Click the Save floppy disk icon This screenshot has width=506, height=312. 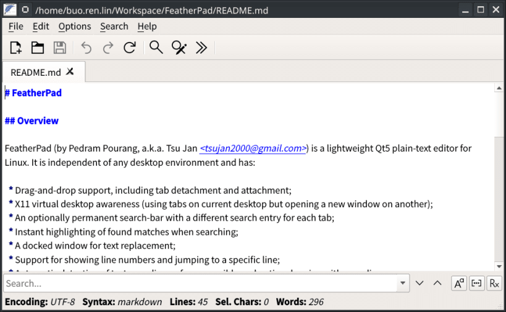60,47
